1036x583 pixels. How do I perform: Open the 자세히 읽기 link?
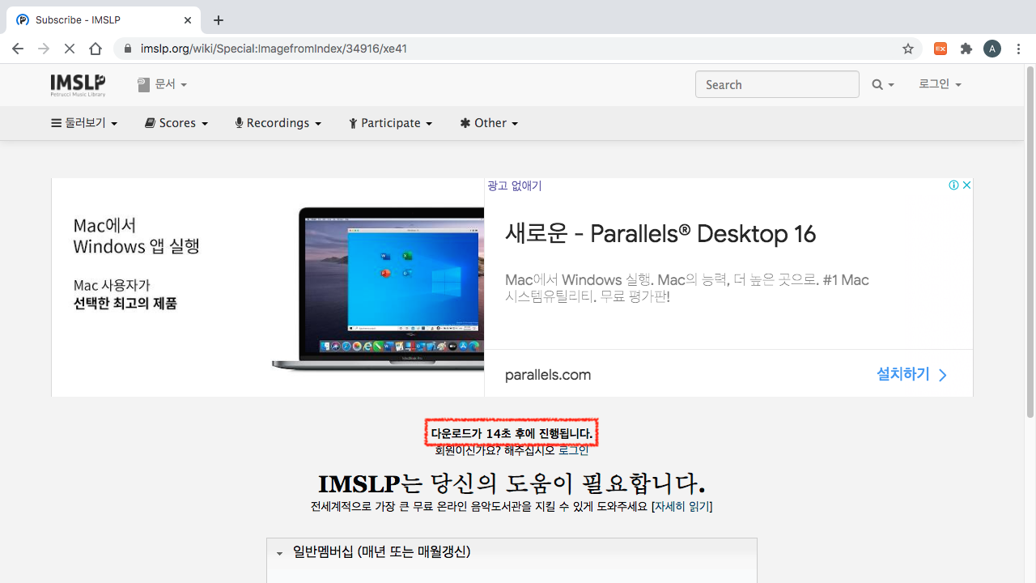click(681, 507)
